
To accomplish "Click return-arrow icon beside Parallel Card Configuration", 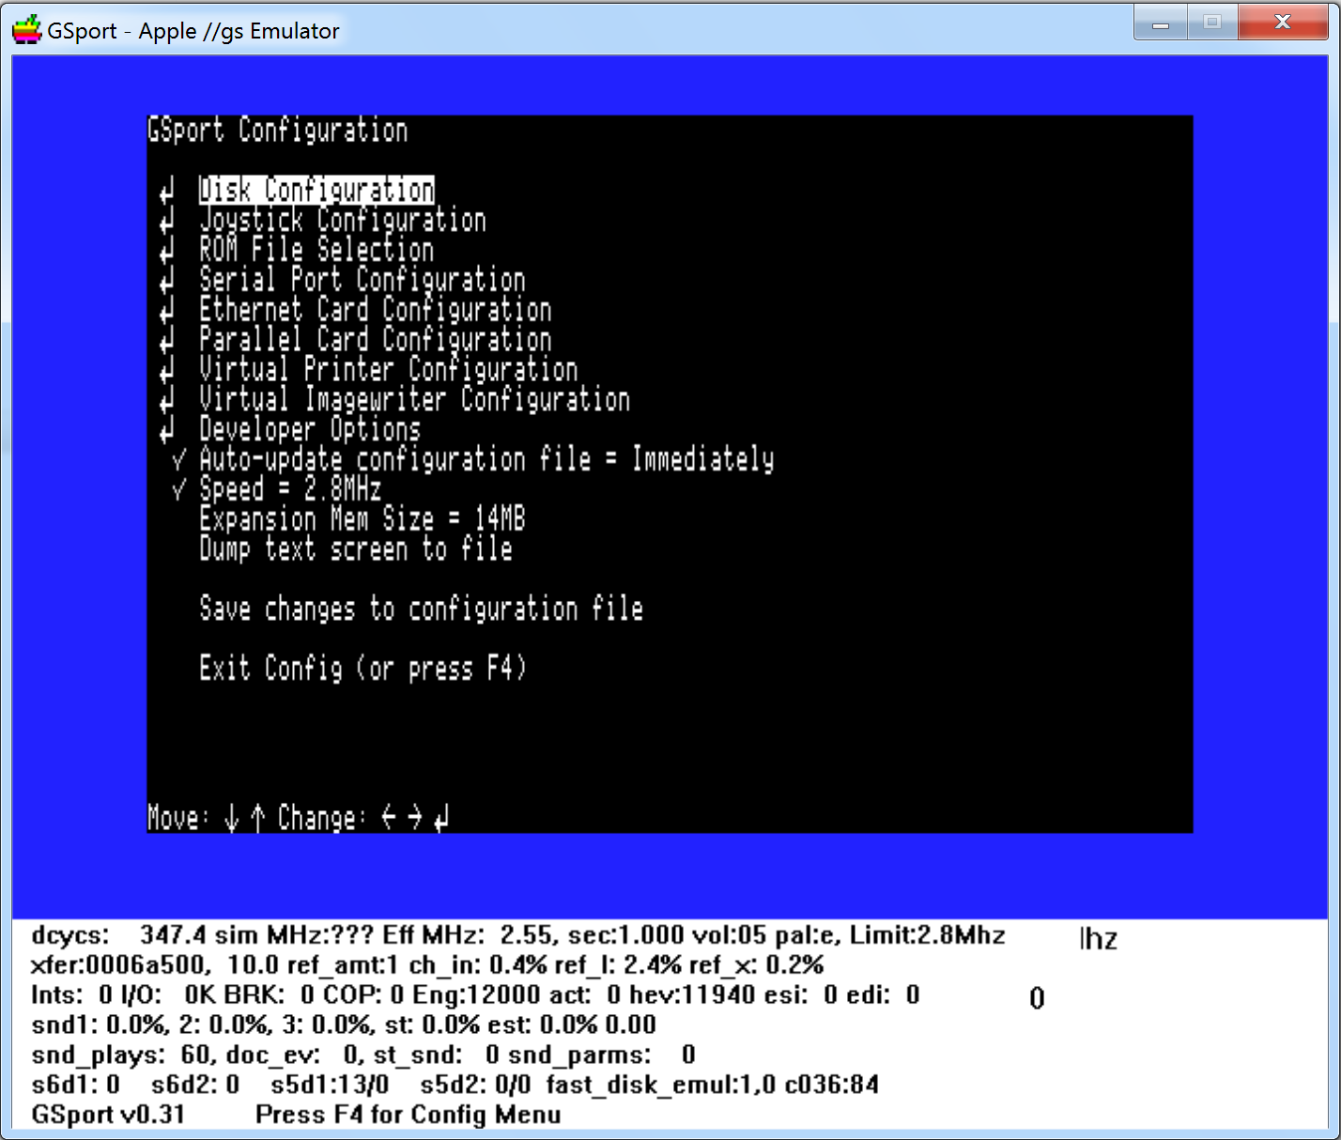I will coord(167,341).
